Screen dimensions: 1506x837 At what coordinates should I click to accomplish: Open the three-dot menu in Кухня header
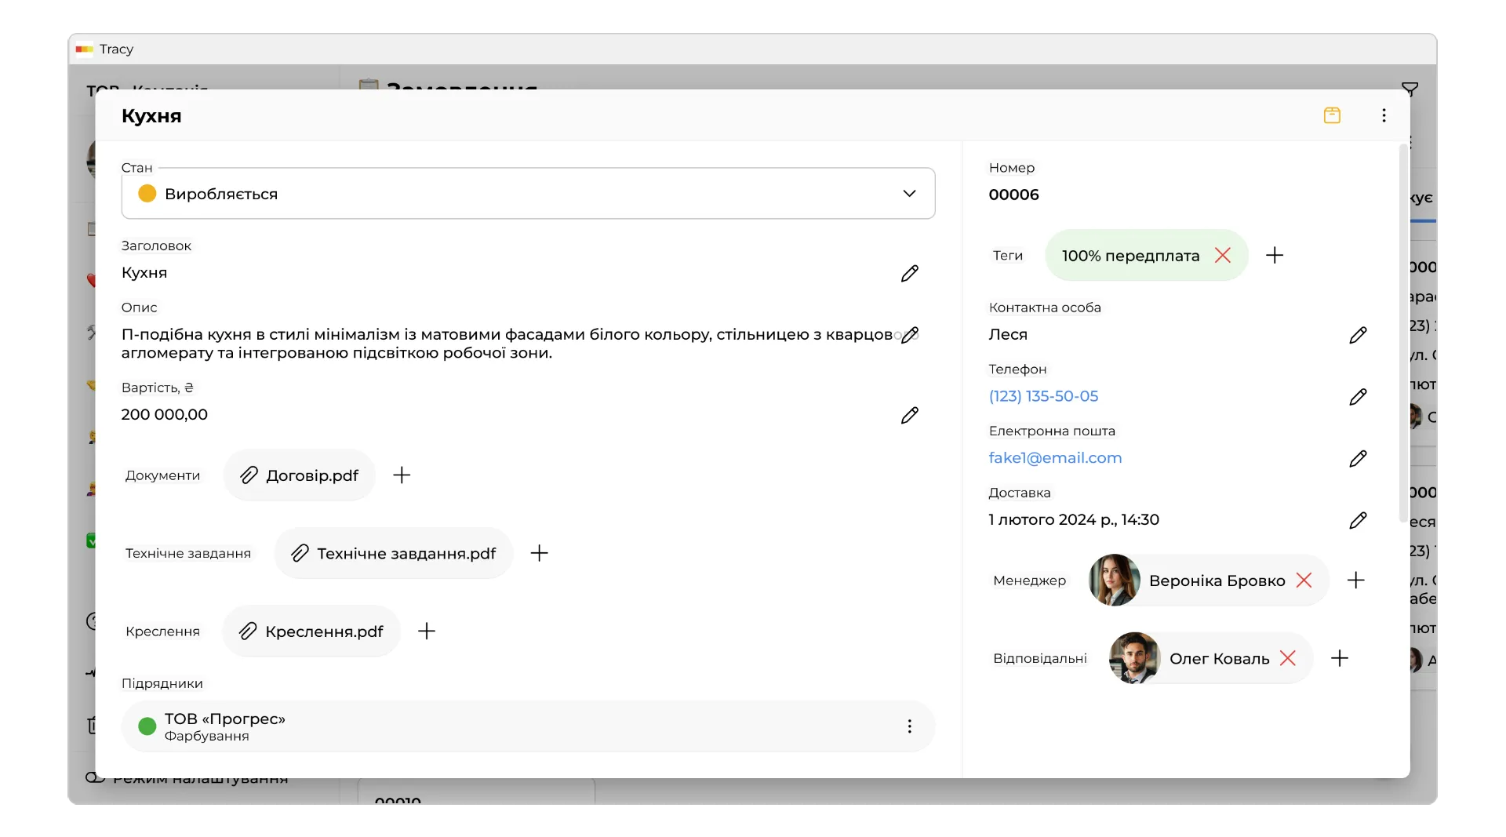[1384, 115]
